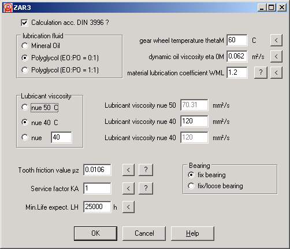The image size is (290, 249).
Task: Open the '?' help for WML coefficient
Action: coord(261,72)
